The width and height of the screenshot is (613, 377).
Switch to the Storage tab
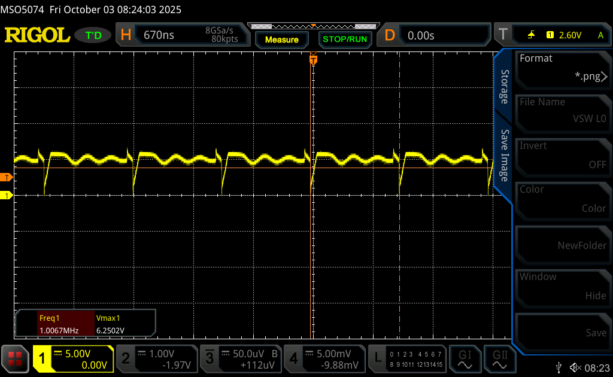click(504, 87)
